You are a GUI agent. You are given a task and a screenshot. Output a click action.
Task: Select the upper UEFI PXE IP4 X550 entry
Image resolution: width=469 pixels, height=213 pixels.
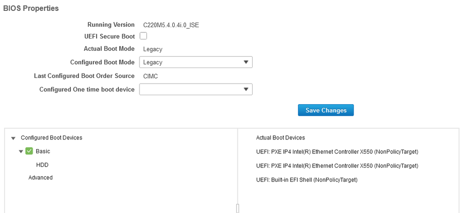pos(337,152)
